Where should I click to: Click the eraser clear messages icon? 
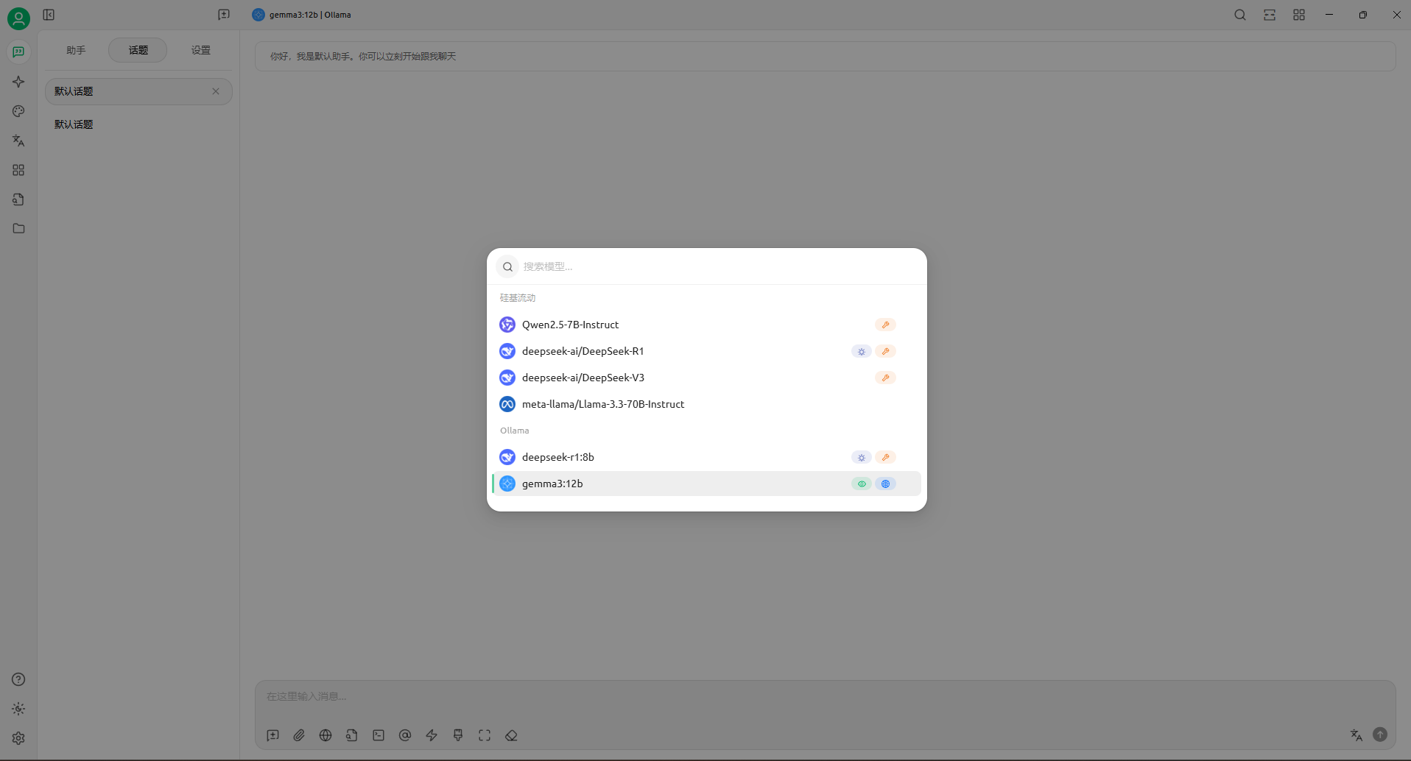tap(511, 735)
